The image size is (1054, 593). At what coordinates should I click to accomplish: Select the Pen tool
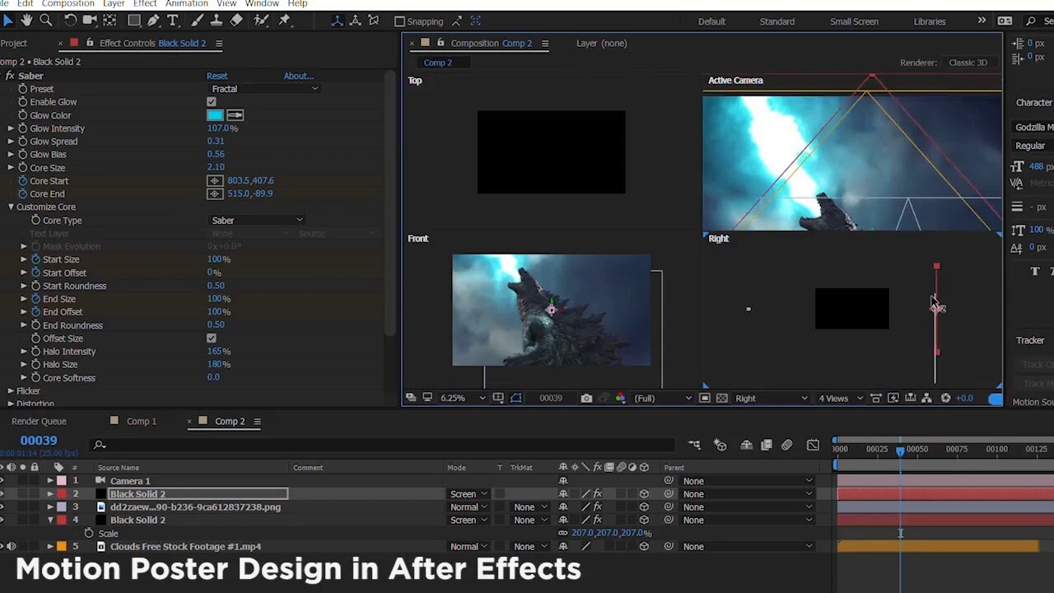[x=154, y=21]
